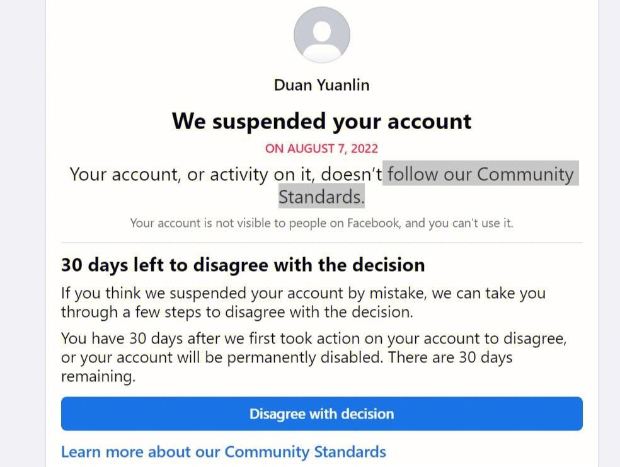The height and width of the screenshot is (467, 620).
Task: Click the Disagree with decision button
Action: 322,413
